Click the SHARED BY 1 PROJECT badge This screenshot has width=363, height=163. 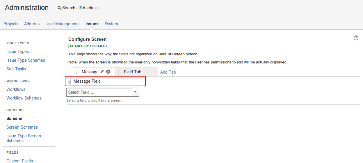point(89,46)
